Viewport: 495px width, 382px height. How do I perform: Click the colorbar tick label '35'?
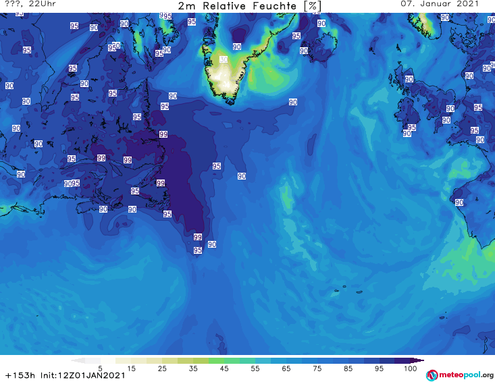click(x=193, y=369)
